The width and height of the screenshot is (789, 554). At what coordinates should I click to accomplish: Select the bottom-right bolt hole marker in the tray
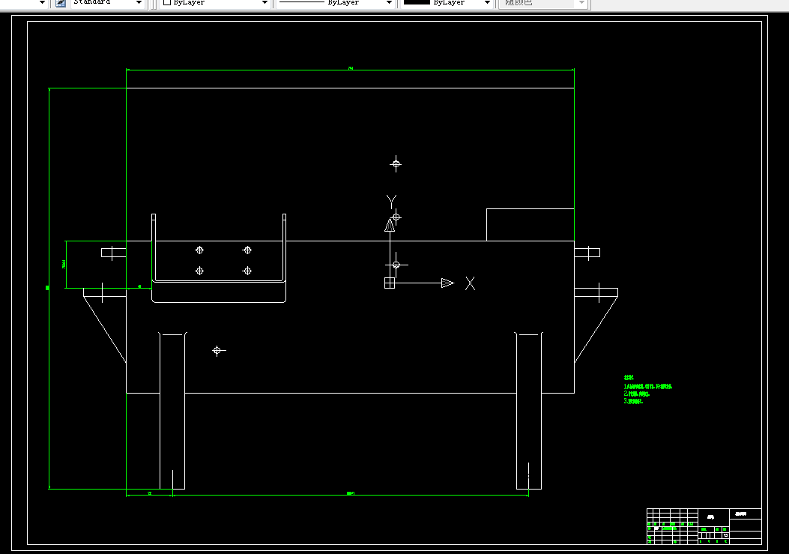coord(247,271)
